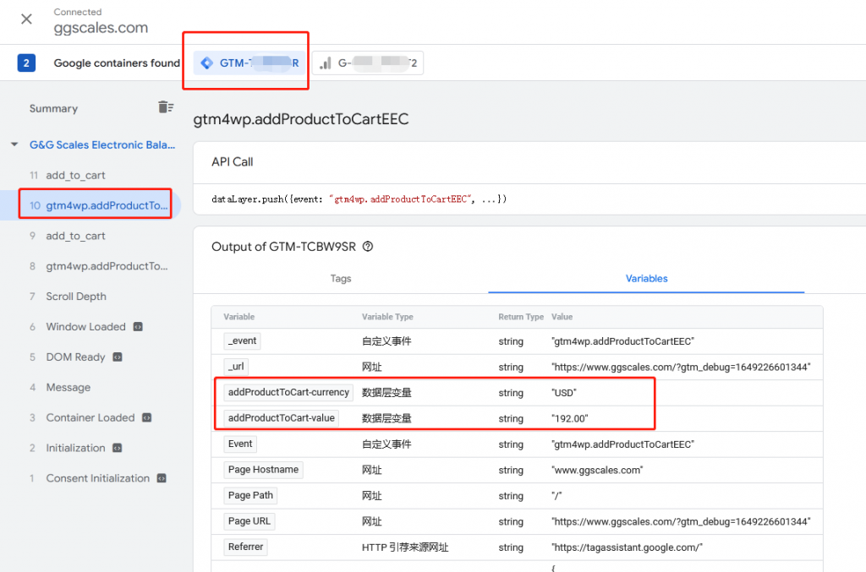The image size is (866, 572).
Task: Click the addProductToCart-currency variable chip
Action: [288, 392]
